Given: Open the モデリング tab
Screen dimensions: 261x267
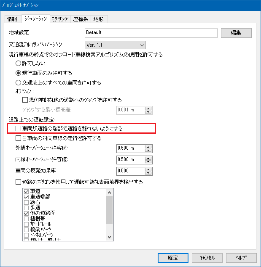Looking at the screenshot, I should coord(60,19).
